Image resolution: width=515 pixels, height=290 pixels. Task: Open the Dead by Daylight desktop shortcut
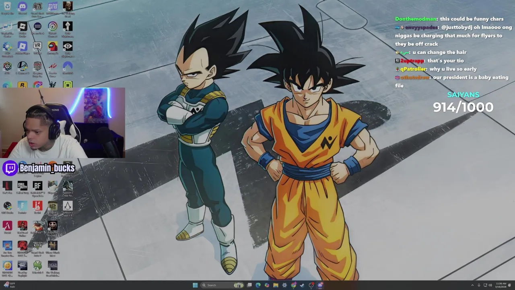click(x=22, y=268)
